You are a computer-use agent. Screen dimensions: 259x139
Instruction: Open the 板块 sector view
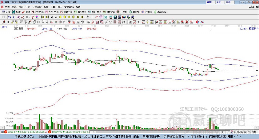pyautogui.click(x=16, y=12)
